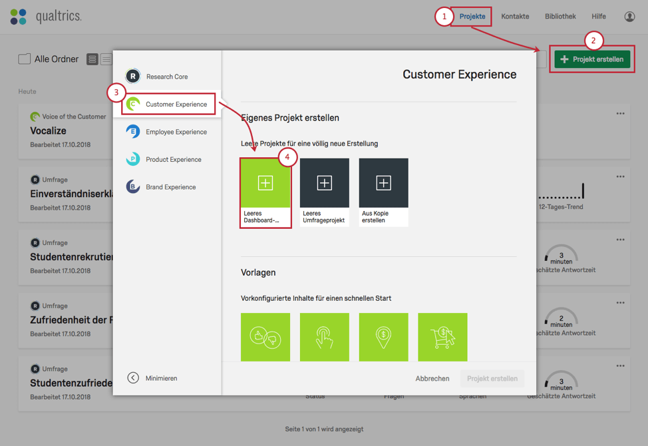Select Research Core category
The height and width of the screenshot is (446, 648).
coord(167,77)
